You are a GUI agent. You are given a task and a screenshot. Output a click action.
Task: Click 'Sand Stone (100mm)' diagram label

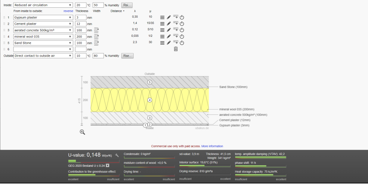233,87
